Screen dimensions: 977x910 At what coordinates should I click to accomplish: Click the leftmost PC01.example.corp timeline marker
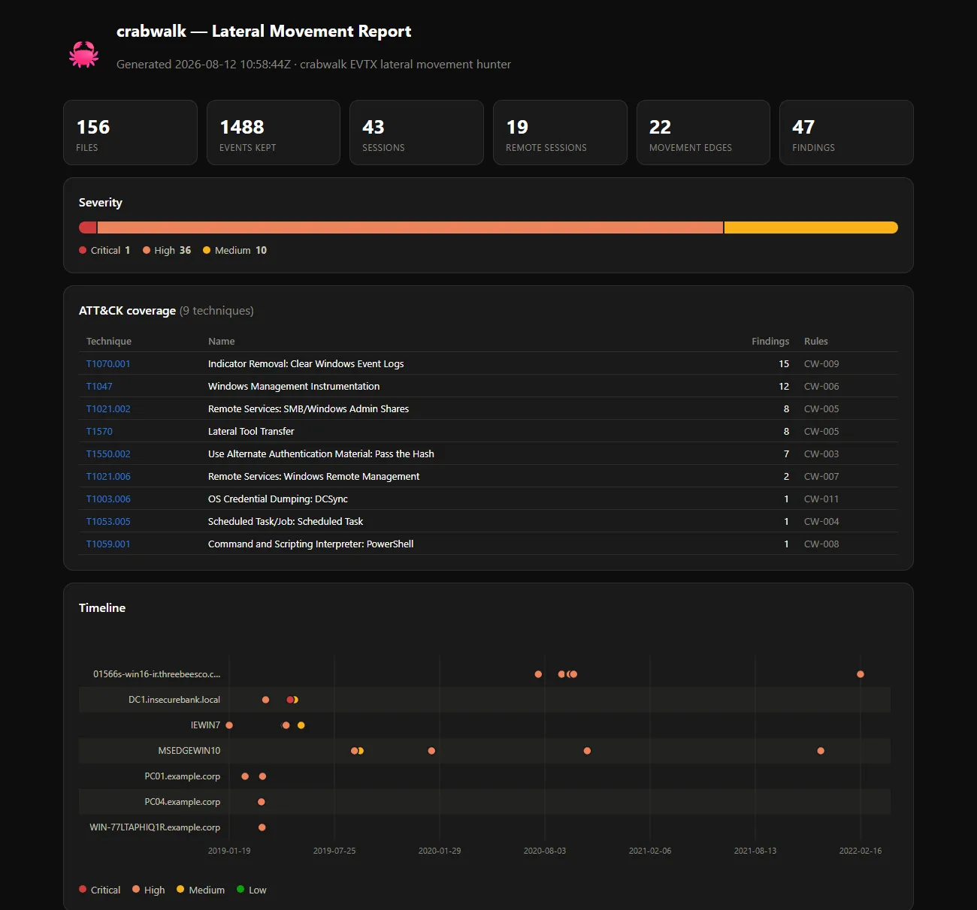[245, 776]
